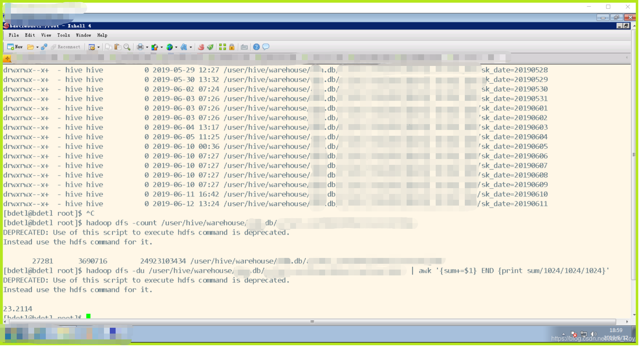
Task: Click the Font icon
Action: [184, 47]
